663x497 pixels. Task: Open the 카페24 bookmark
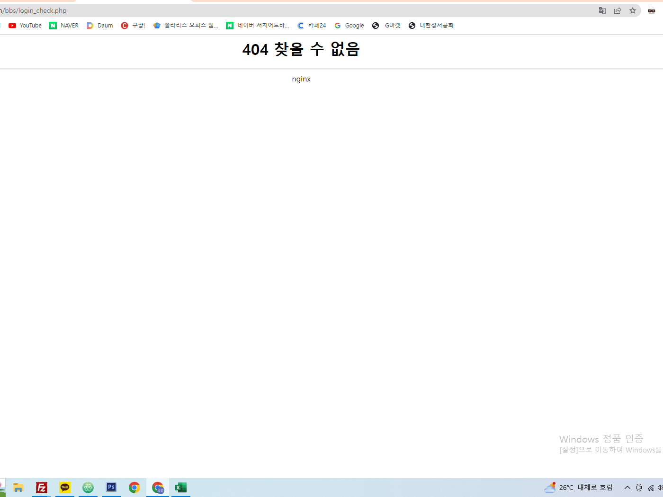pyautogui.click(x=312, y=26)
